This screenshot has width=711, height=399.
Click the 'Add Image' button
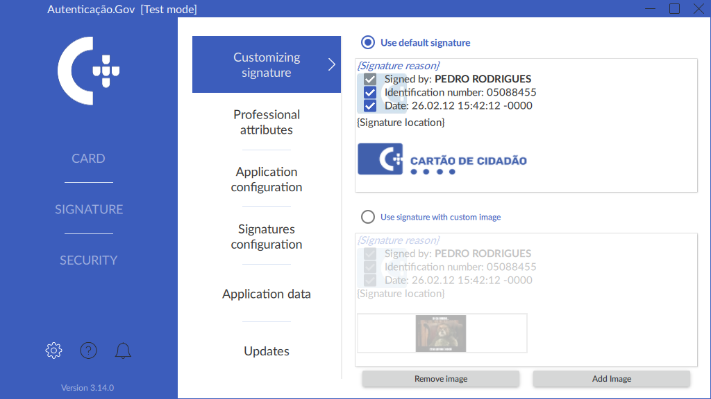[611, 379]
